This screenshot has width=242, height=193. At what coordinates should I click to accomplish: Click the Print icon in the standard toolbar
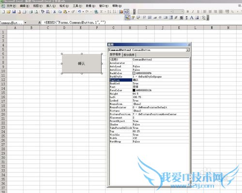31,12
